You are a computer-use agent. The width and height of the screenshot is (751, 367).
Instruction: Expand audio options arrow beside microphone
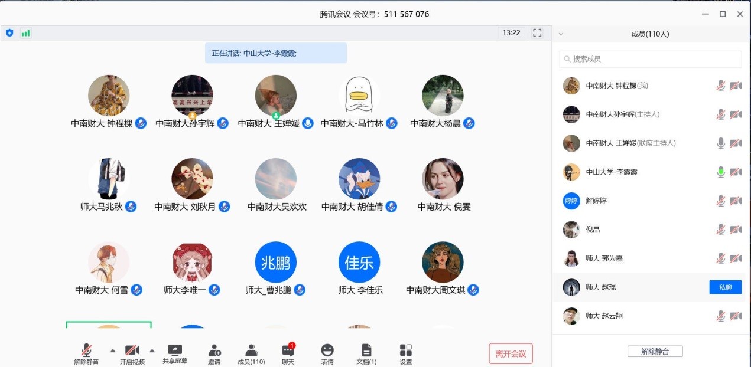[x=112, y=349]
